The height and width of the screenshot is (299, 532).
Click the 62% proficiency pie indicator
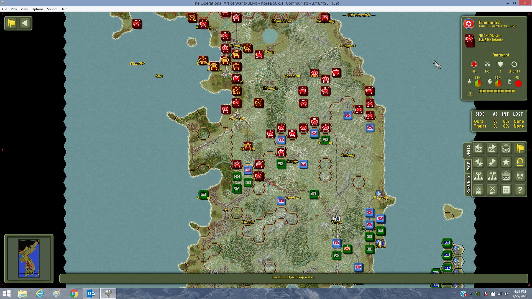click(478, 83)
